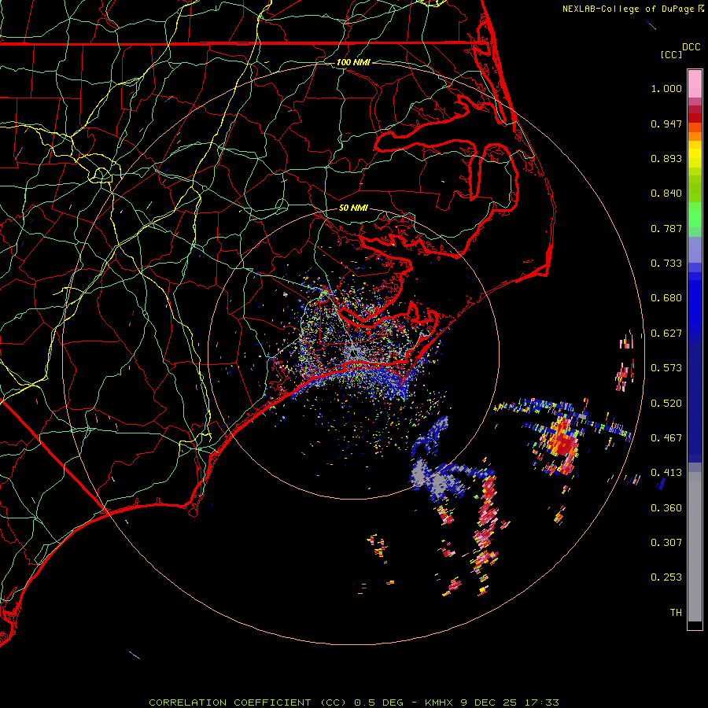This screenshot has height=708, width=708.
Task: Click the 0.627 color scale value
Action: [666, 334]
